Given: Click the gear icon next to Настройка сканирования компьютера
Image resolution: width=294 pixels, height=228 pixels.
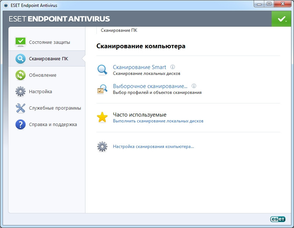Looking at the screenshot, I should (102, 147).
